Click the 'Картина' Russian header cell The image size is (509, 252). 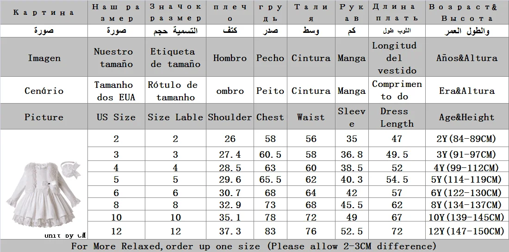point(44,12)
